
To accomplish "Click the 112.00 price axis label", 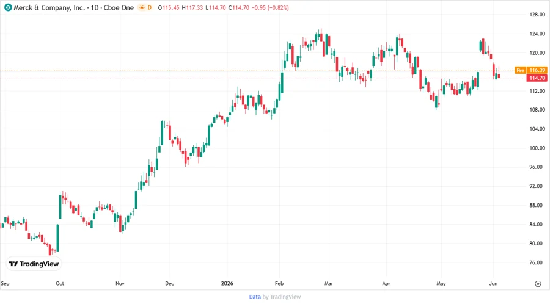I will 537,91.
